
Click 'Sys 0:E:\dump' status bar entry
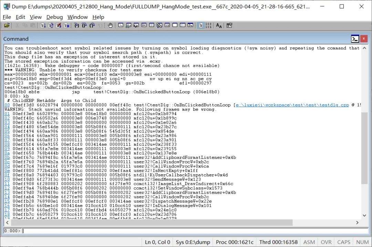pyautogui.click(x=193, y=242)
